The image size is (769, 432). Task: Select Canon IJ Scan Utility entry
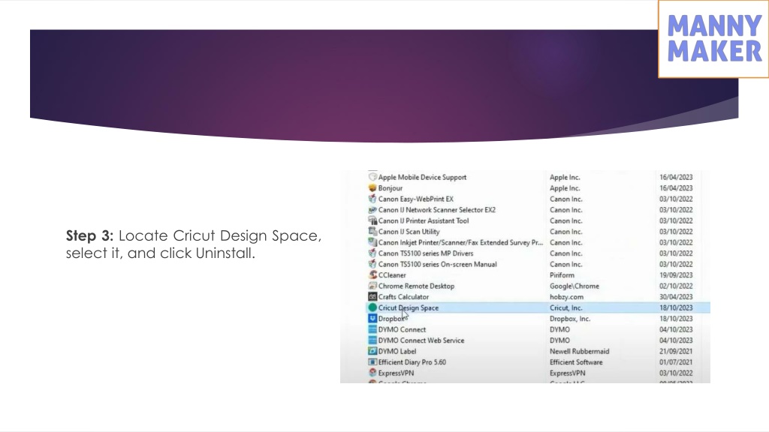point(409,231)
